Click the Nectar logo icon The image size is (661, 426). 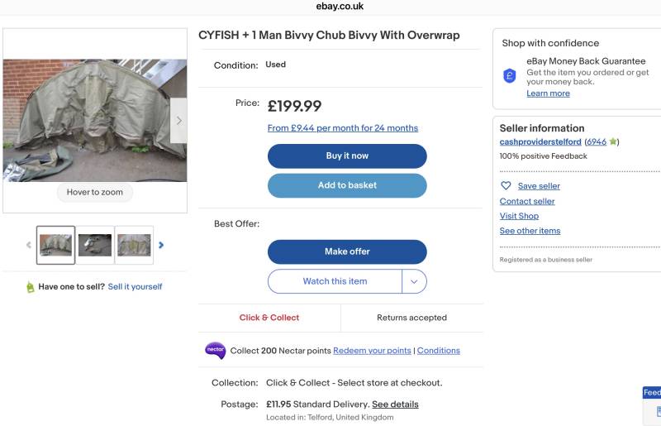click(x=215, y=351)
